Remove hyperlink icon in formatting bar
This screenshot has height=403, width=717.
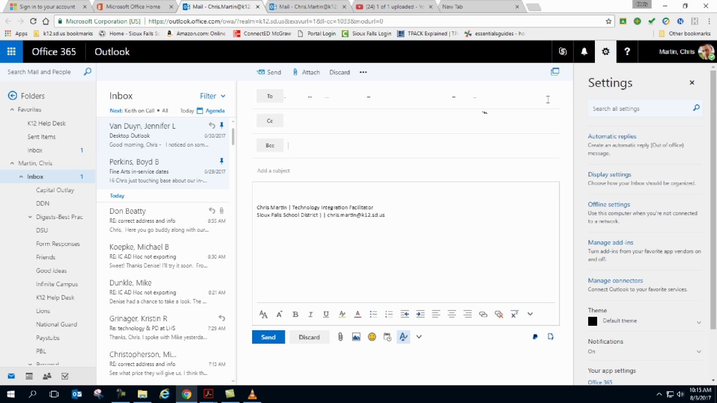(499, 314)
